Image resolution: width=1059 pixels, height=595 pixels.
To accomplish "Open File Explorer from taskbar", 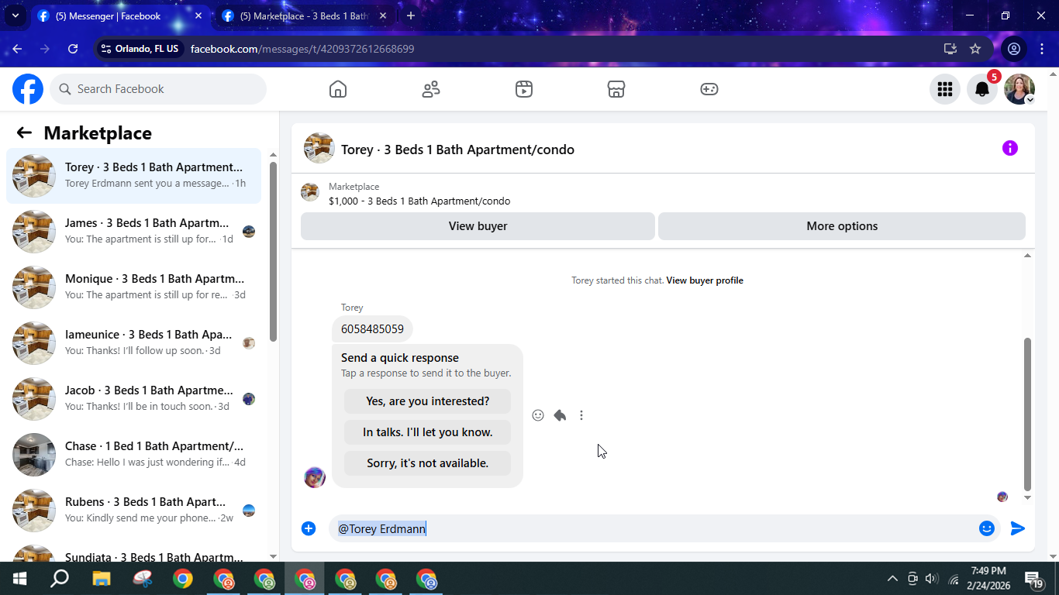I will coord(102,579).
